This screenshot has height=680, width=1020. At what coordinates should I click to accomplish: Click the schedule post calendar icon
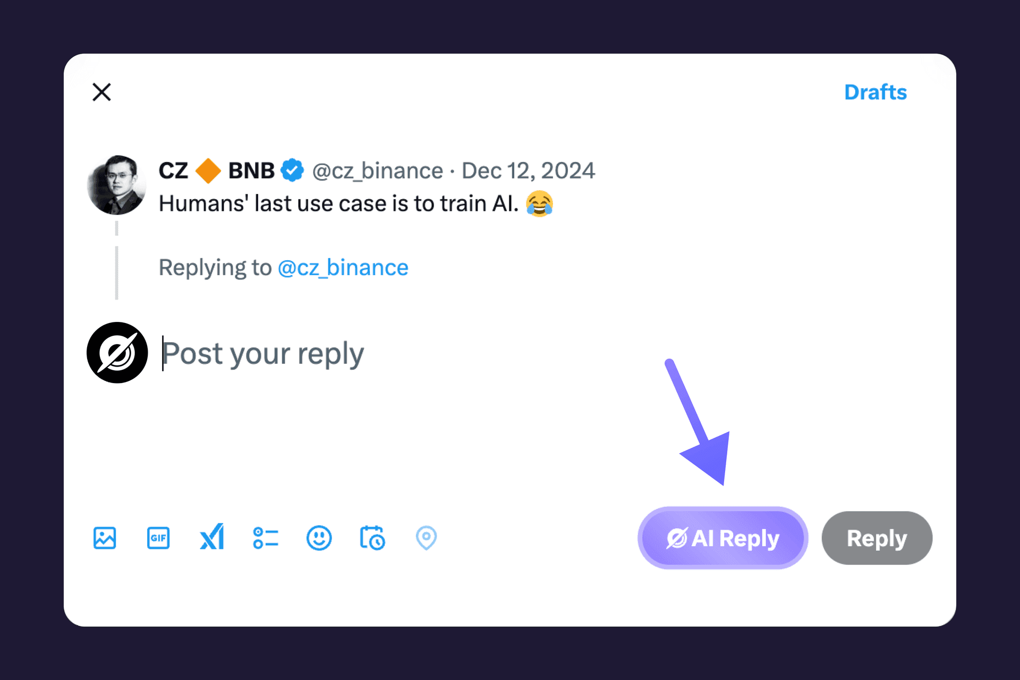click(x=372, y=538)
